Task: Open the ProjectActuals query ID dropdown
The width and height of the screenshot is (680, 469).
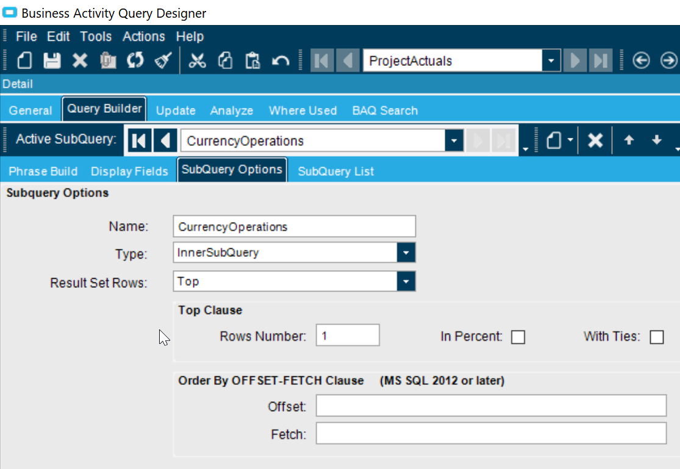Action: tap(551, 60)
